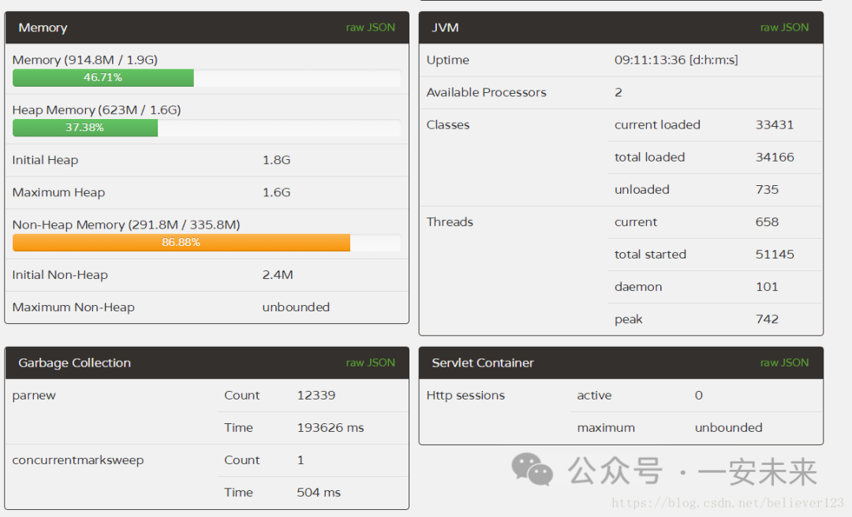Click the concurrentmarksweep collector label
Image resolution: width=852 pixels, height=517 pixels.
coord(77,460)
